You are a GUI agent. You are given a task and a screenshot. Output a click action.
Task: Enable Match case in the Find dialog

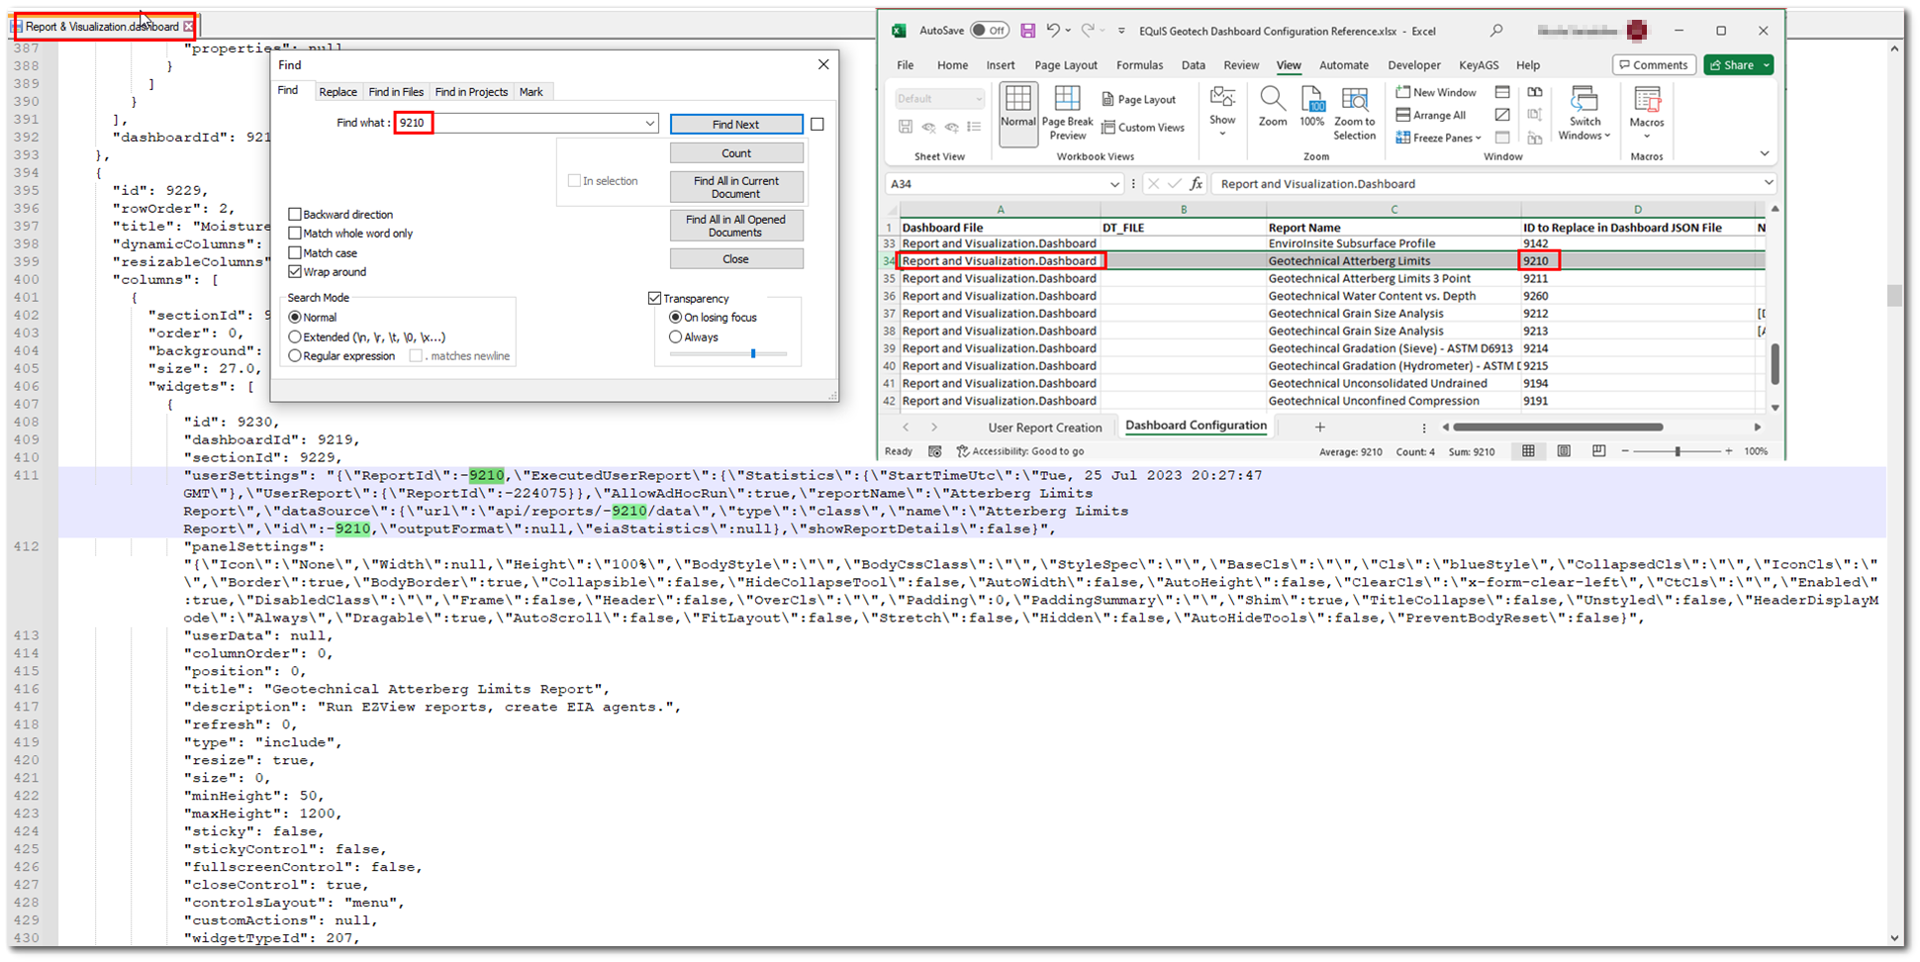(294, 252)
